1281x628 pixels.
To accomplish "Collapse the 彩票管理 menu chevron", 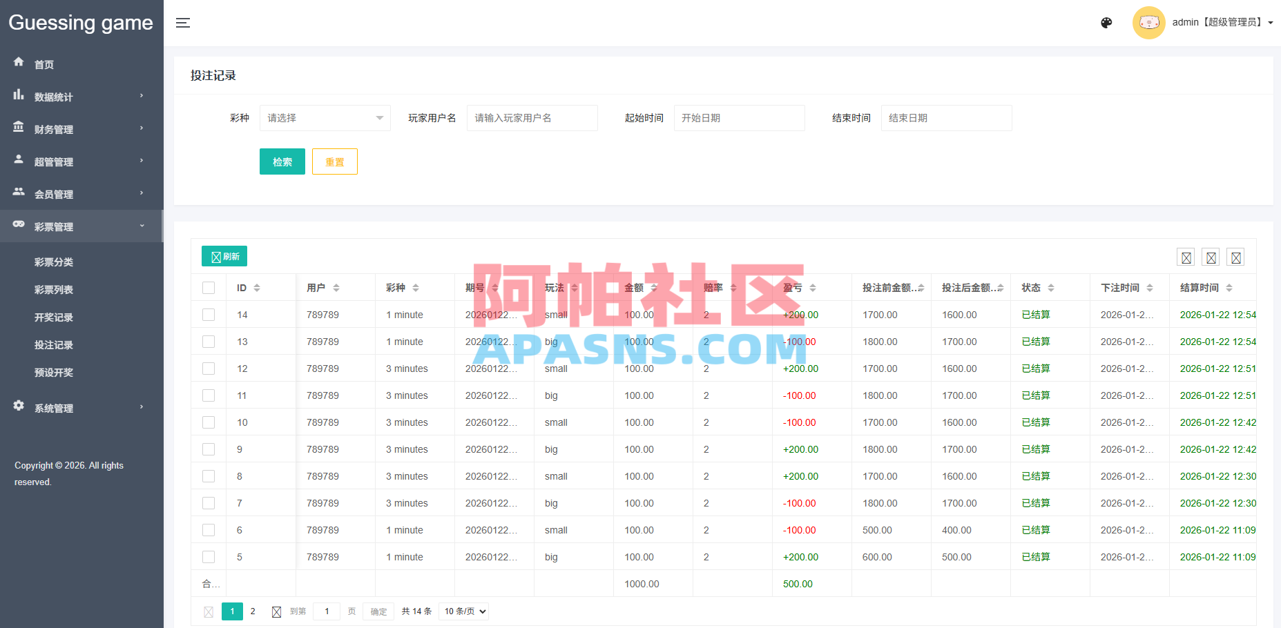I will (142, 226).
